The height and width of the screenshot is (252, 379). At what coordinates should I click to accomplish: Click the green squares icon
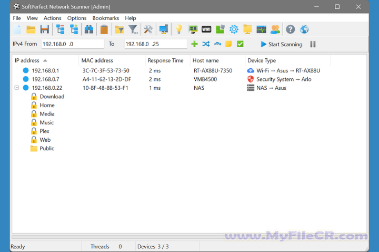[x=220, y=29]
